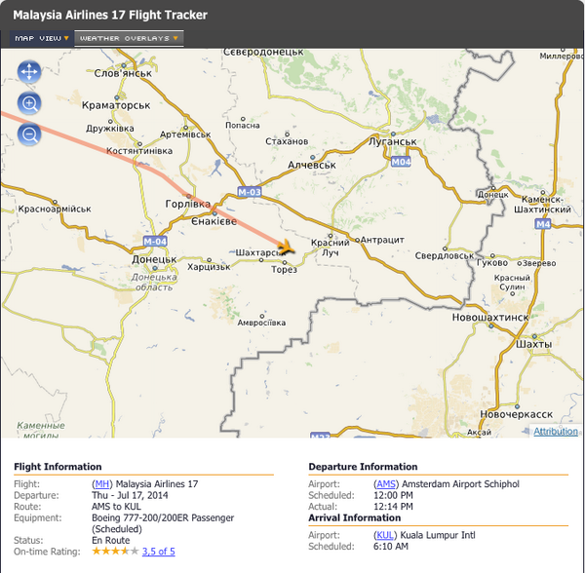
Task: Click the Шахты city label
Action: pyautogui.click(x=533, y=344)
